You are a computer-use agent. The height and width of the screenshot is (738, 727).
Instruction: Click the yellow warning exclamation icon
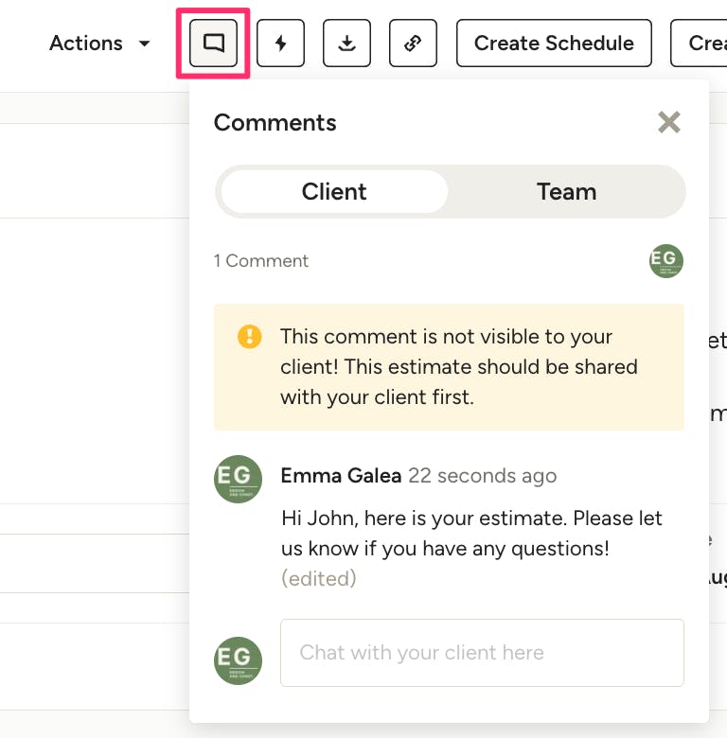pos(249,337)
